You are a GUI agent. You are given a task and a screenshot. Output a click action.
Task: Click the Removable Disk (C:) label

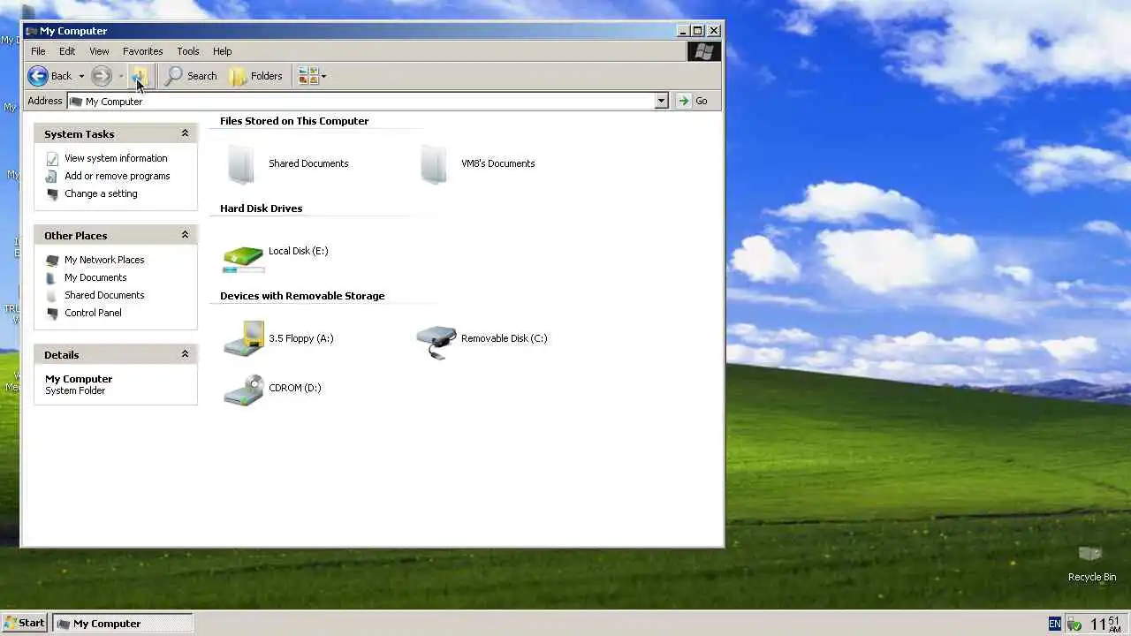coord(504,338)
